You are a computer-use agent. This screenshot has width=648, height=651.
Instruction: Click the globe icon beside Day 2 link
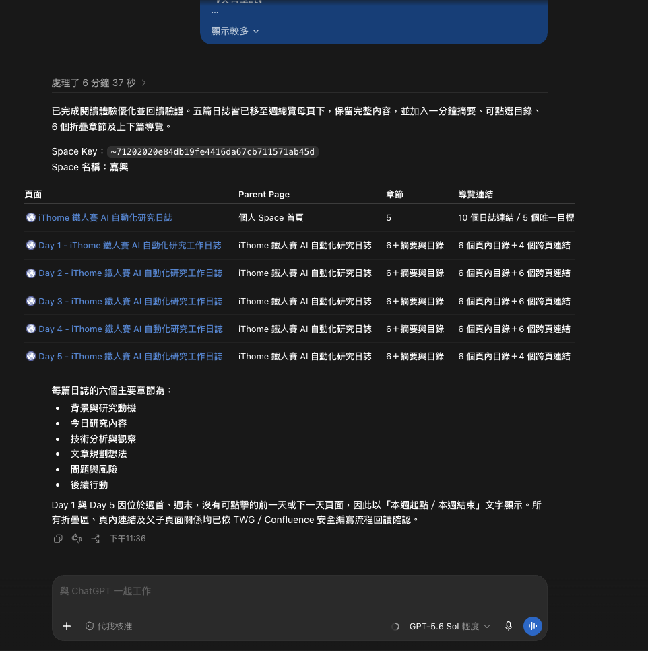(31, 273)
